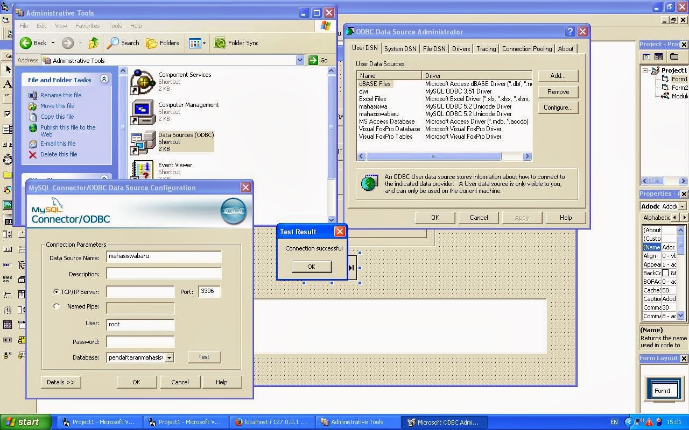The width and height of the screenshot is (689, 430).
Task: Switch to File DSN tab
Action: pyautogui.click(x=434, y=49)
